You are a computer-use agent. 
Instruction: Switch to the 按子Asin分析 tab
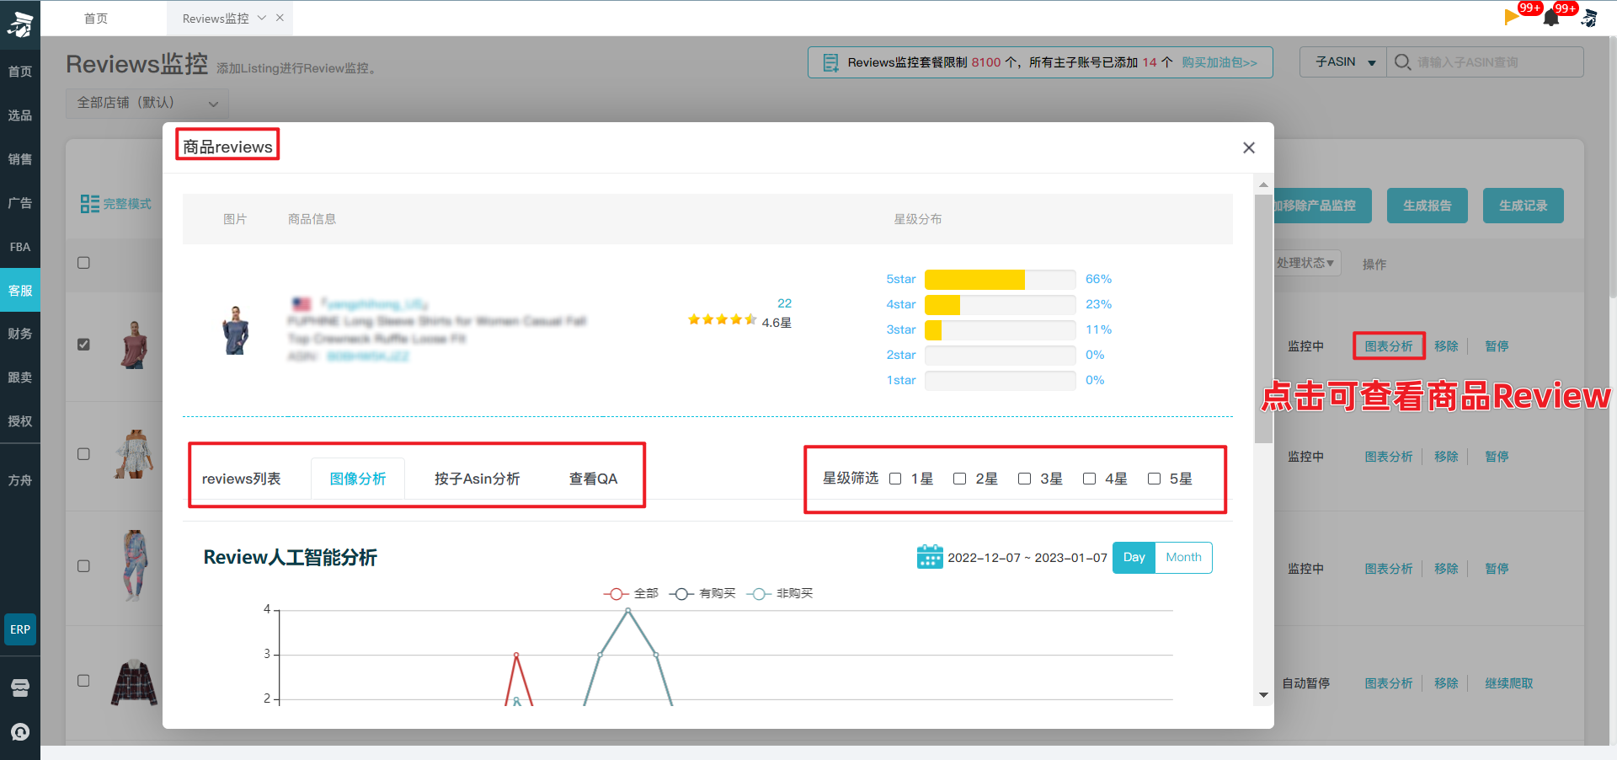(477, 479)
